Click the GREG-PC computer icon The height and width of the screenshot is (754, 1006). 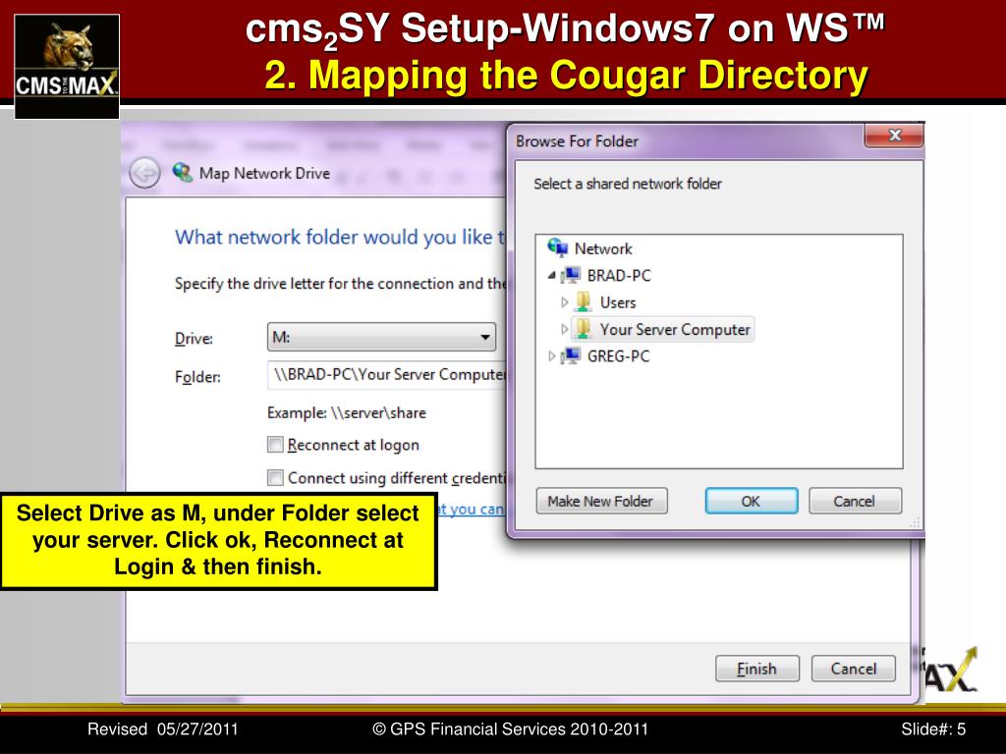tap(571, 355)
